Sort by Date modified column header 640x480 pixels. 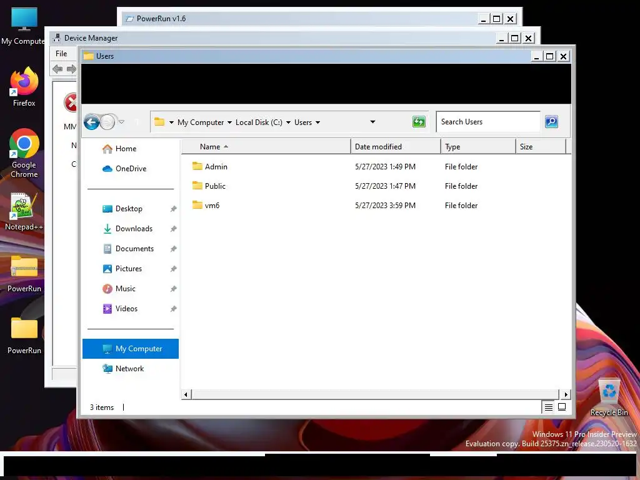coord(396,146)
